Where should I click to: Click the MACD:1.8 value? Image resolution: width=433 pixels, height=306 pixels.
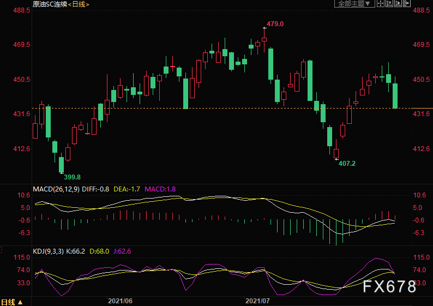[160, 189]
